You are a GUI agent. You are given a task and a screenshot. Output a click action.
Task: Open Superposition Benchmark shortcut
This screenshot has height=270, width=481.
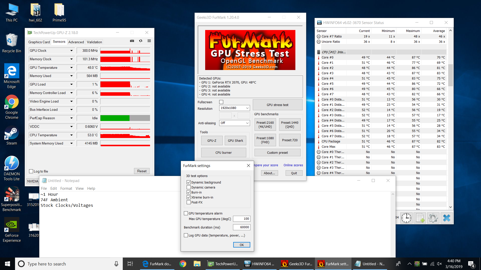pos(12,199)
